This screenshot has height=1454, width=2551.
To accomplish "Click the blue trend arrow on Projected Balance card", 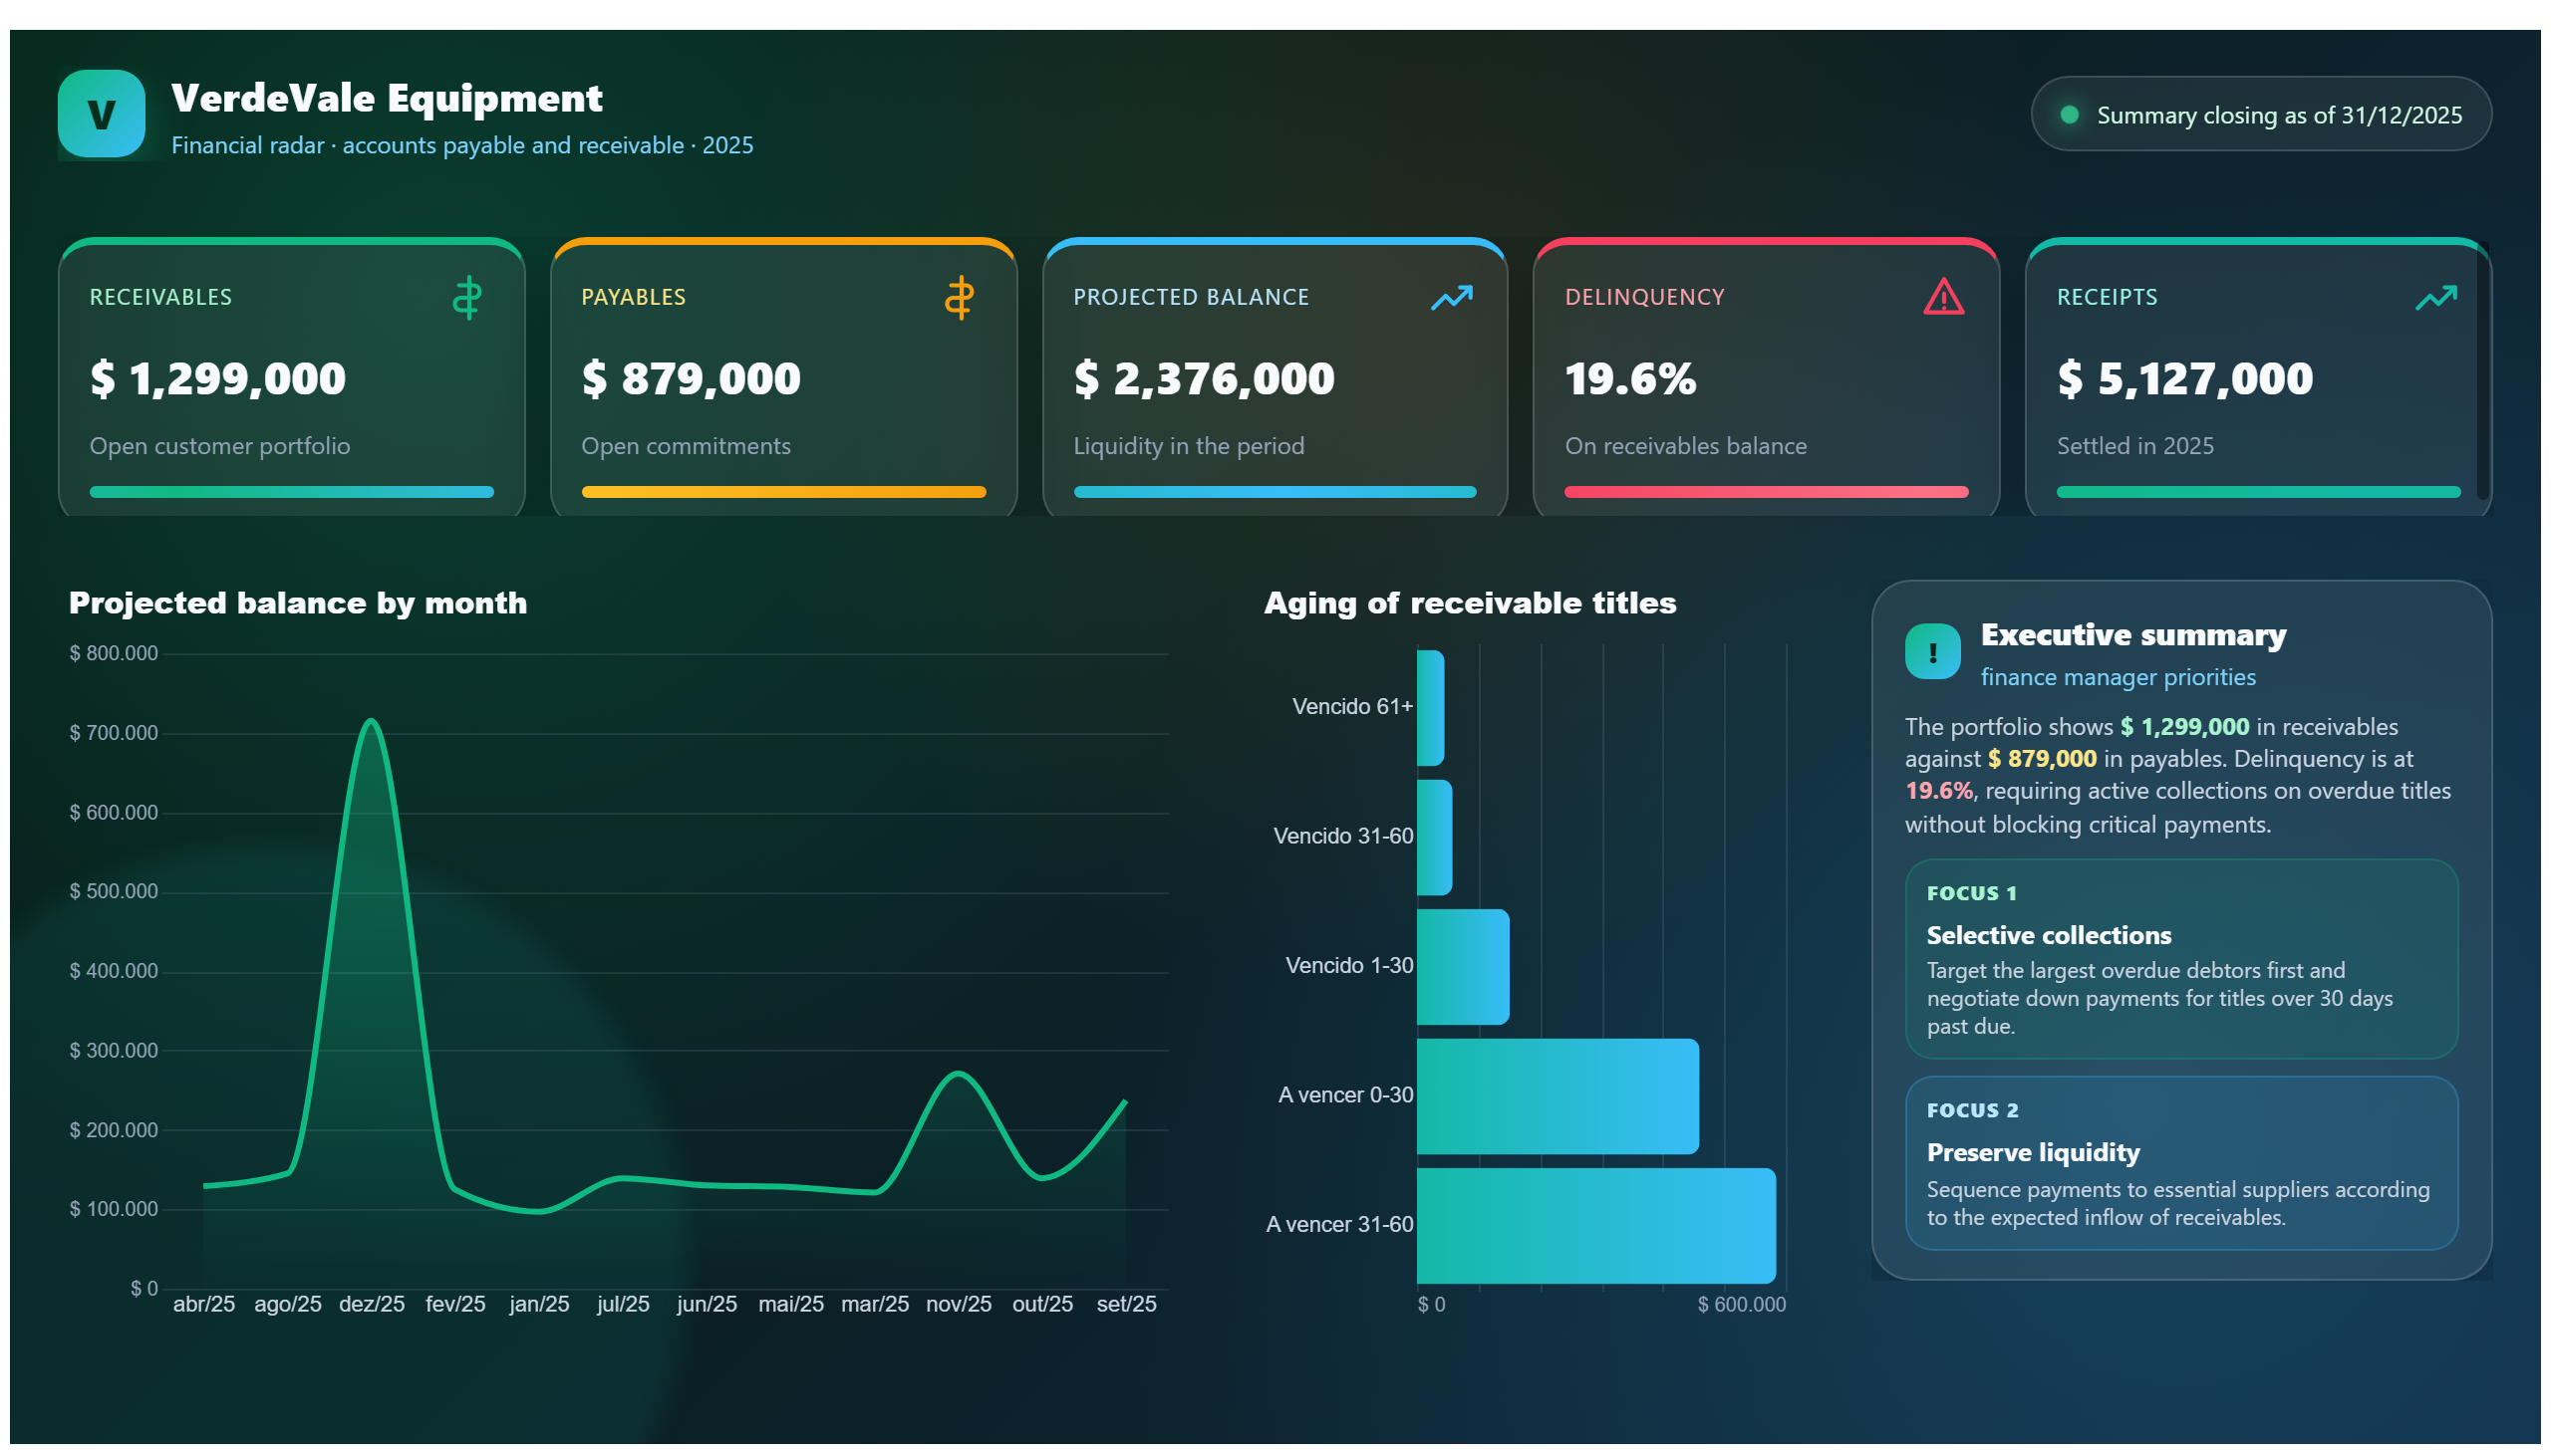I will tap(1451, 298).
